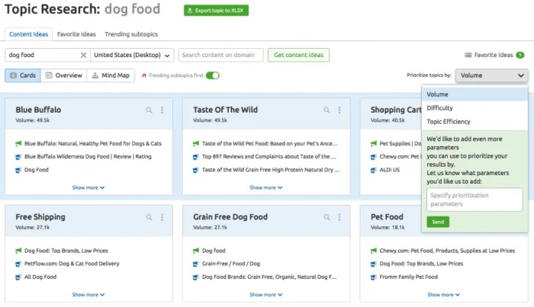
Task: Click search icon on Blue Buffalo card
Action: (x=149, y=110)
